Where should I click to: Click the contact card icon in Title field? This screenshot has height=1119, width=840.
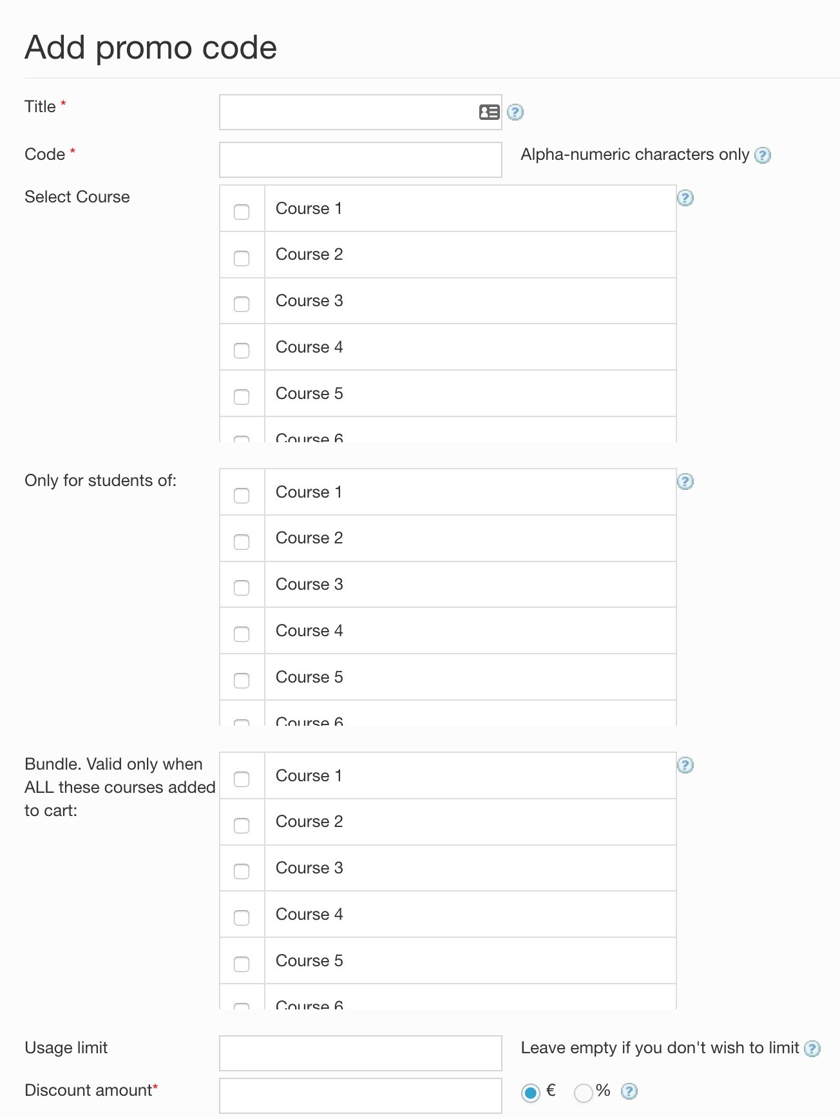point(489,112)
